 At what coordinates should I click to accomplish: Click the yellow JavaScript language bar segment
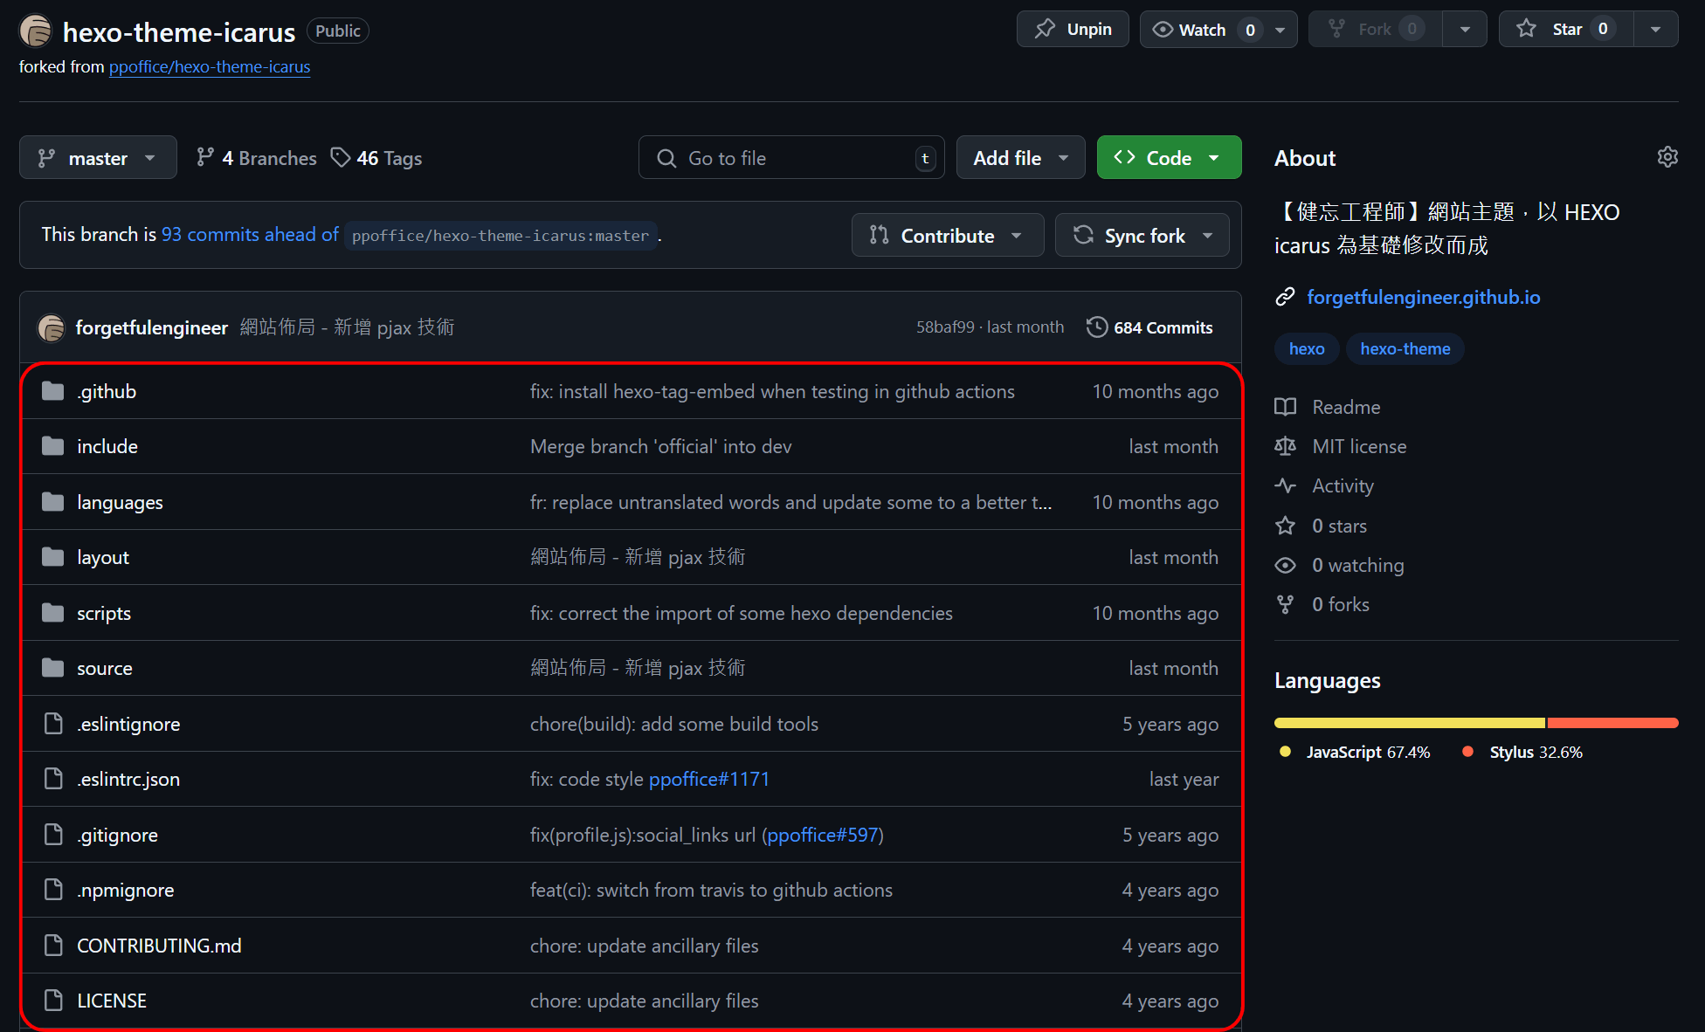pyautogui.click(x=1409, y=723)
